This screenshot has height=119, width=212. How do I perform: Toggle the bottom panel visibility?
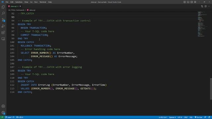188,2
